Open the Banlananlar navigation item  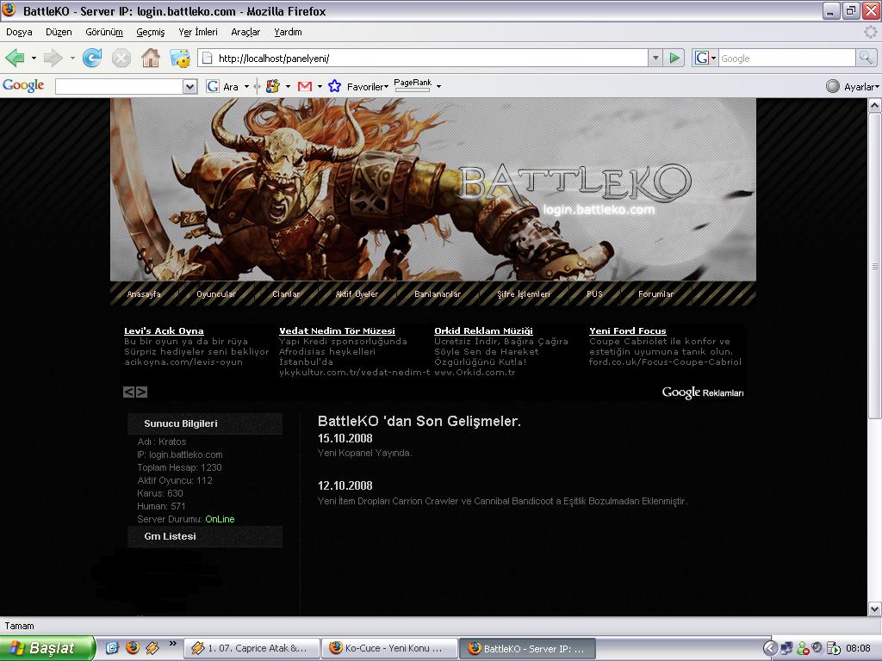(438, 294)
